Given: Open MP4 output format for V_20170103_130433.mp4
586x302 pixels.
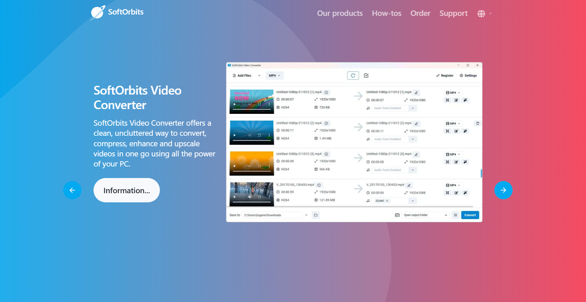Looking at the screenshot, I should pyautogui.click(x=453, y=186).
